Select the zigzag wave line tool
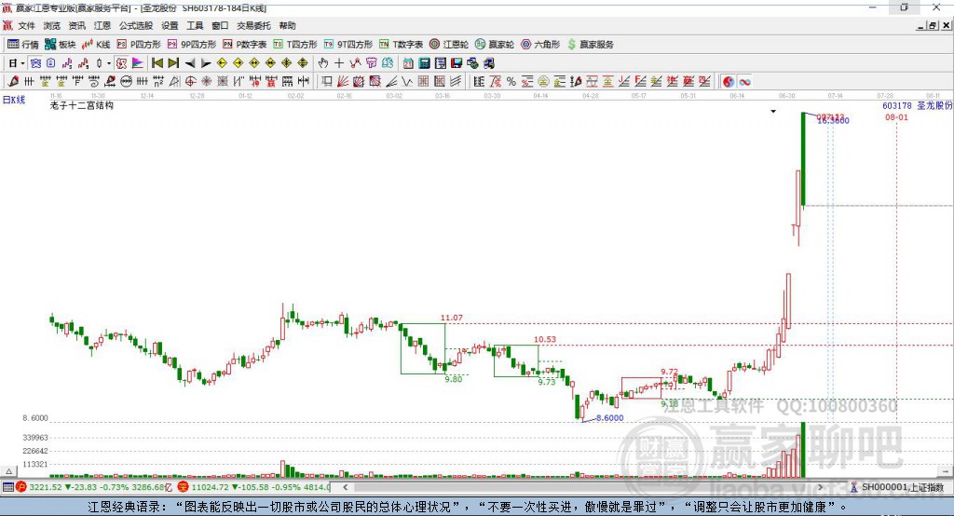The height and width of the screenshot is (516, 954). 407,82
